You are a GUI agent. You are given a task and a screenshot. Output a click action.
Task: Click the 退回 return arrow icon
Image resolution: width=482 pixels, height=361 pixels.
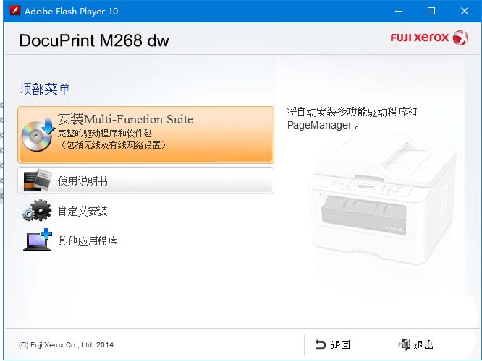pyautogui.click(x=321, y=345)
